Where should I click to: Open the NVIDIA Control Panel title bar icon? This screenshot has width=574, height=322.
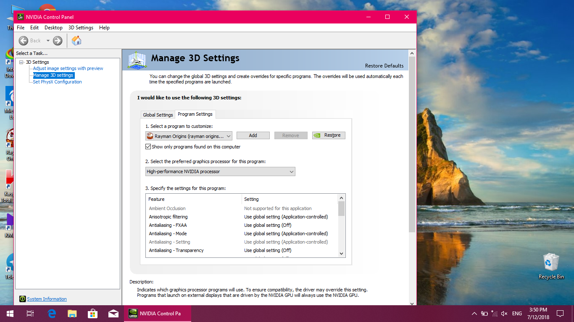point(20,17)
